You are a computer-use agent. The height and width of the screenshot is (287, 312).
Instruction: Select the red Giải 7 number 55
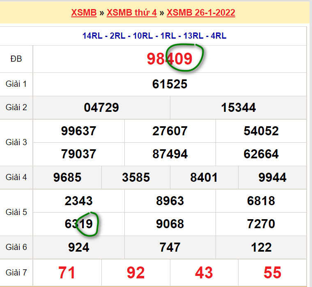[x=272, y=273]
